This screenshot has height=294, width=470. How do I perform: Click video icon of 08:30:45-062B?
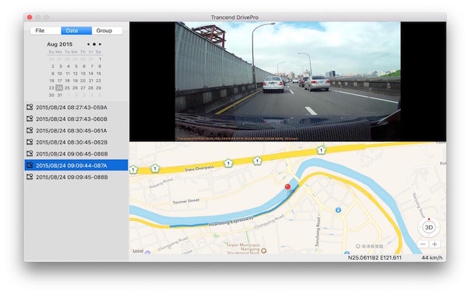pos(30,142)
